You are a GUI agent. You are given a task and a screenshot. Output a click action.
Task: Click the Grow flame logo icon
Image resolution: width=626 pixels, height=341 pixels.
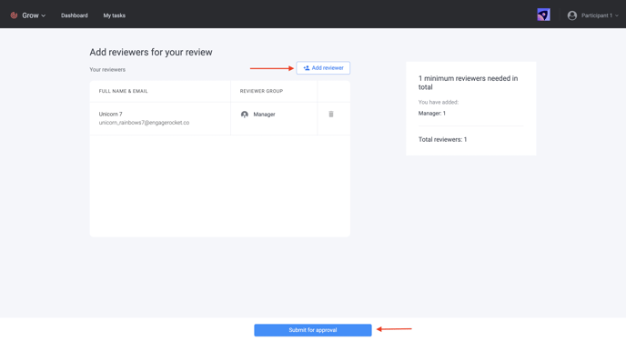tap(14, 15)
